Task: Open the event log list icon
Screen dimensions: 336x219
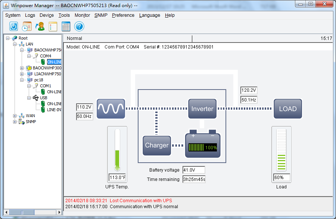Action: (x=53, y=26)
